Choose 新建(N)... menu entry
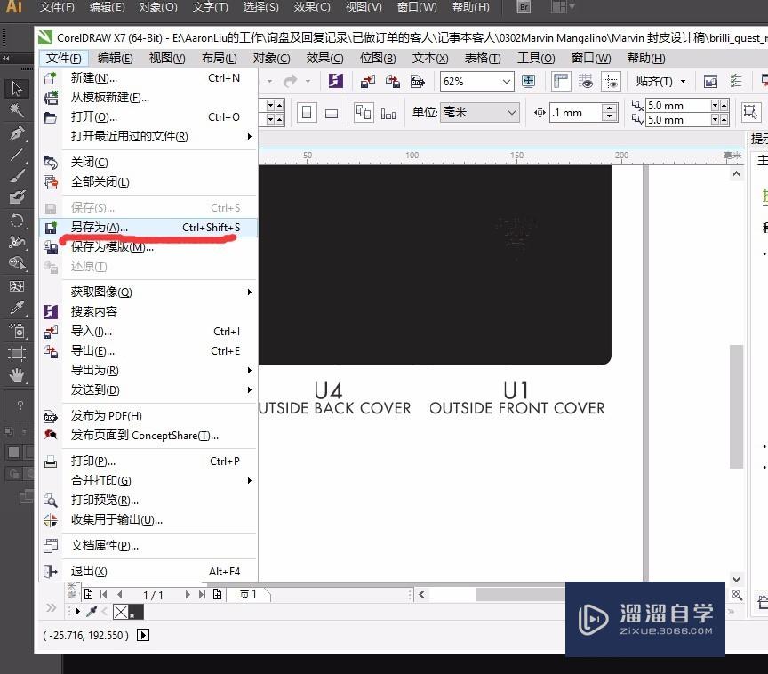 click(148, 78)
